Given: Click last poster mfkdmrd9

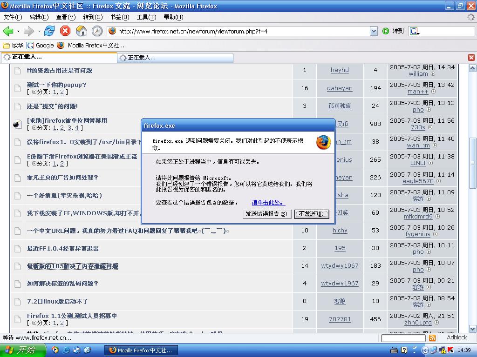Looking at the screenshot, I should pyautogui.click(x=418, y=217).
